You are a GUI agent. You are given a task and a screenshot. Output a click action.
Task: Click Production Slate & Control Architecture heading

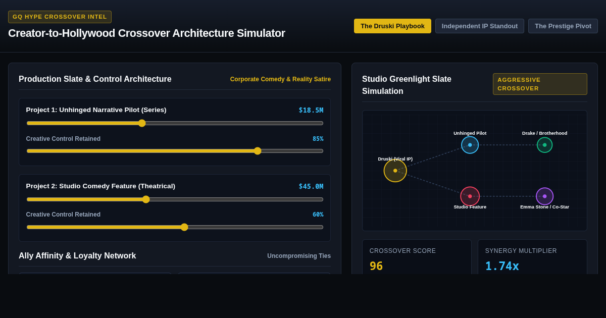click(x=95, y=79)
